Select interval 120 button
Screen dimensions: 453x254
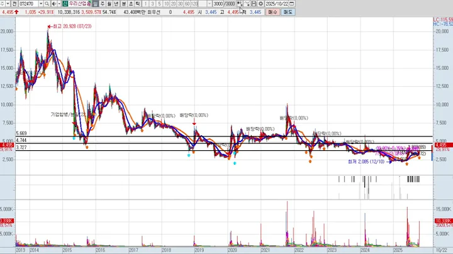point(194,4)
